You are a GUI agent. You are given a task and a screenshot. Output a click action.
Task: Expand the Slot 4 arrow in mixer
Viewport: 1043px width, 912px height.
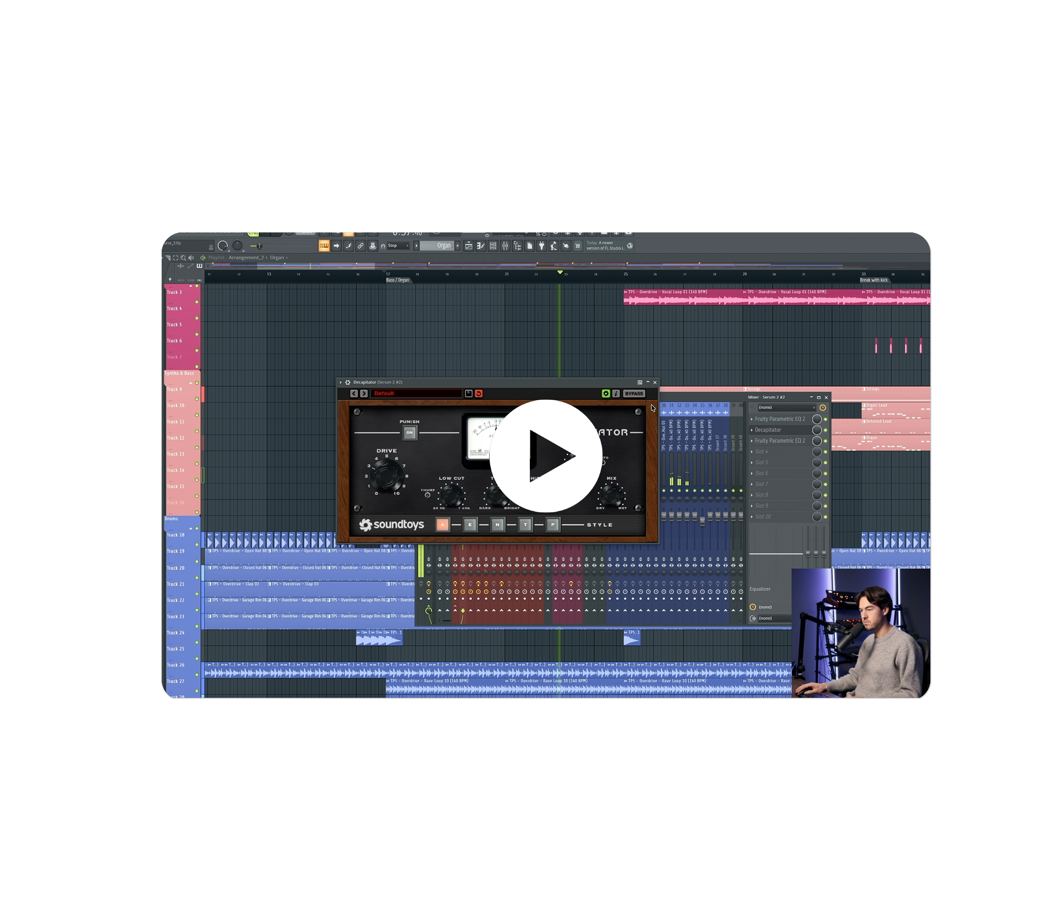751,452
